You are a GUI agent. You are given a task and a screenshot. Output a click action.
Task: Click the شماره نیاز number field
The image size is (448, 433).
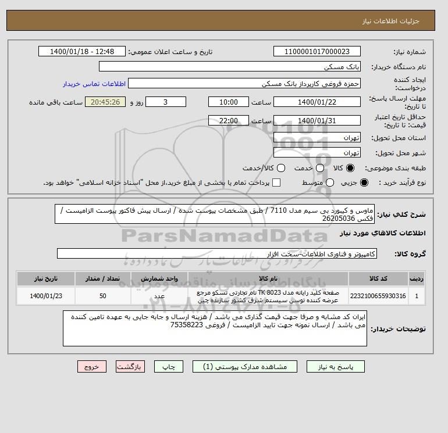[317, 51]
